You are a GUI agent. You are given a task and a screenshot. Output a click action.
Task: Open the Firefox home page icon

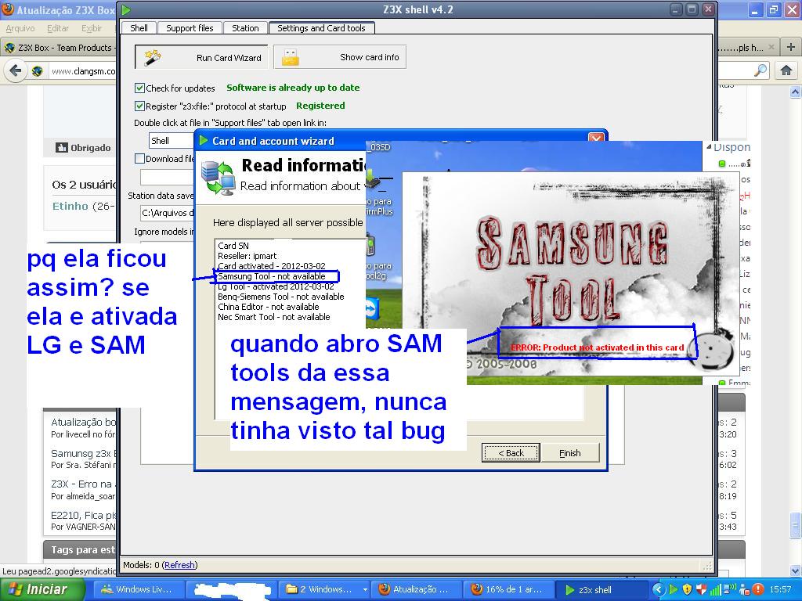786,70
